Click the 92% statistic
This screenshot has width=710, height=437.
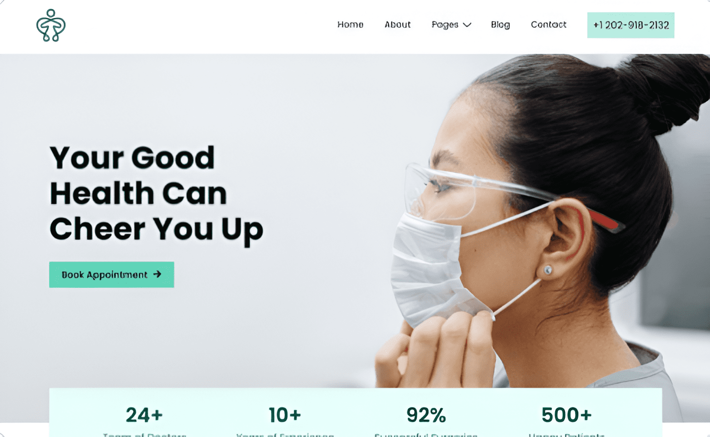click(x=426, y=415)
